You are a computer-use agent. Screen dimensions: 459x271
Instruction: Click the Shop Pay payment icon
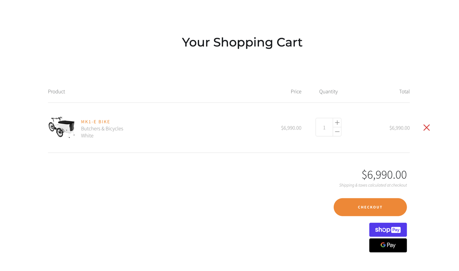tap(388, 229)
